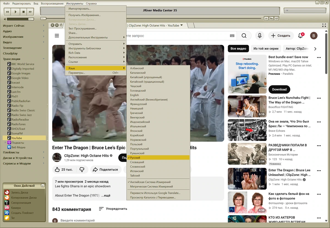The width and height of the screenshot is (330, 228).
Task: Open the YouTube hamburger guide menu
Action: 57,35
